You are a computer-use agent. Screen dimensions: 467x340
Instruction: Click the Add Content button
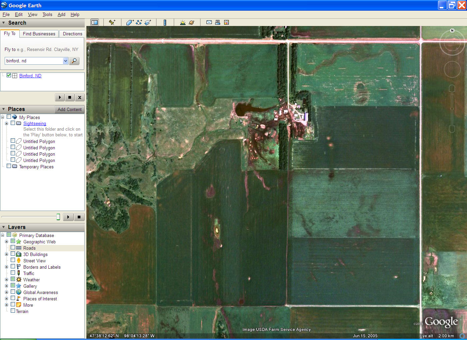(x=69, y=109)
